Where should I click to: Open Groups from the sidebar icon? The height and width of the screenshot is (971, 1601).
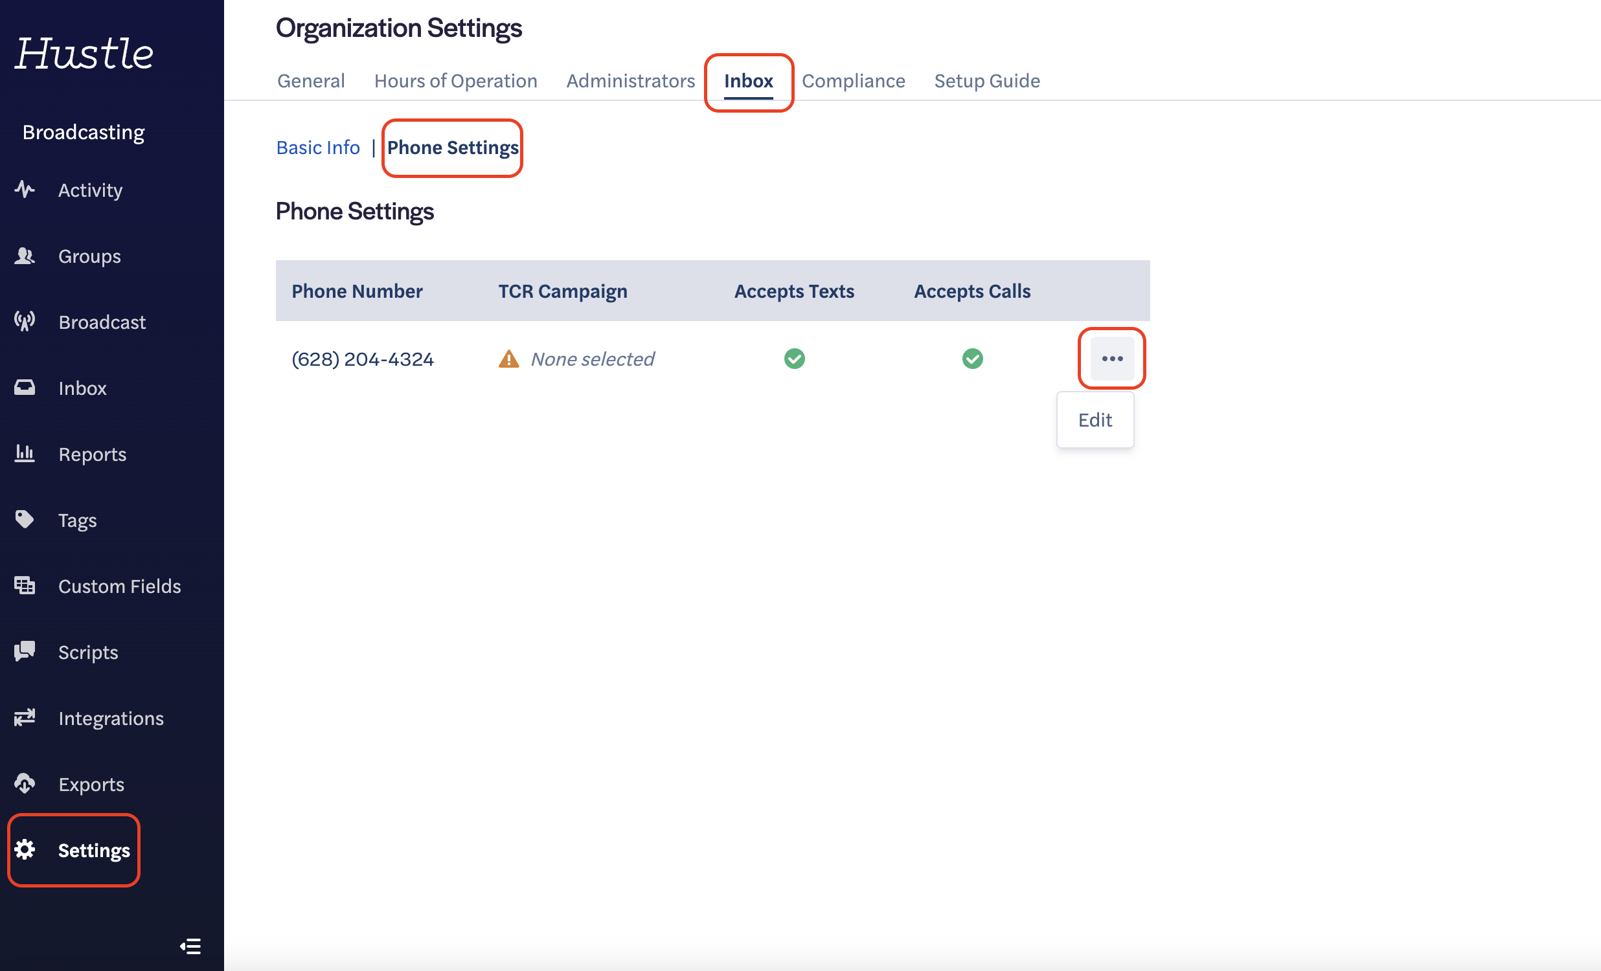(x=24, y=256)
